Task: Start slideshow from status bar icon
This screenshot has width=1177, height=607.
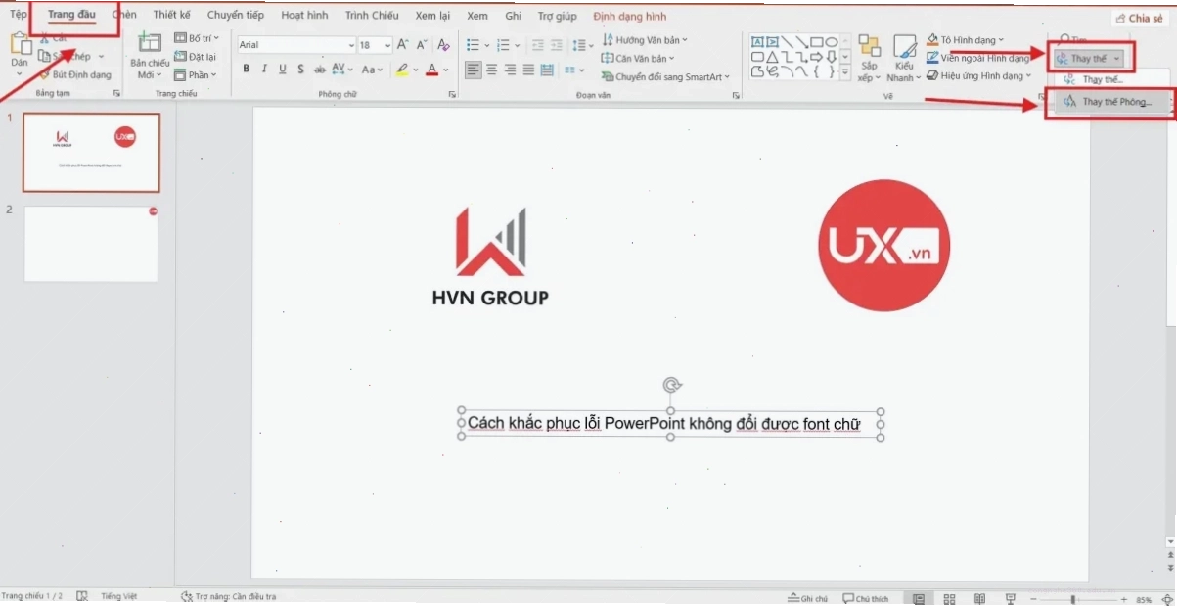Action: click(x=1011, y=598)
